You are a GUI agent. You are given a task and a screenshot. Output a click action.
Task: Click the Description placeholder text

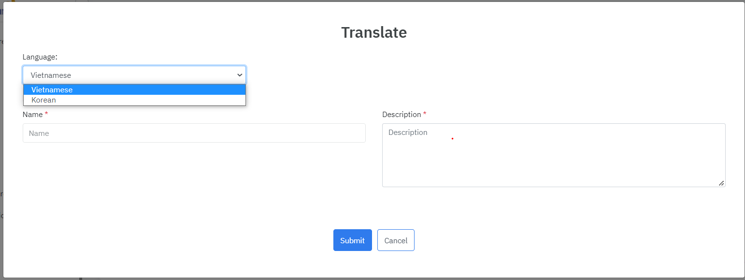(408, 133)
